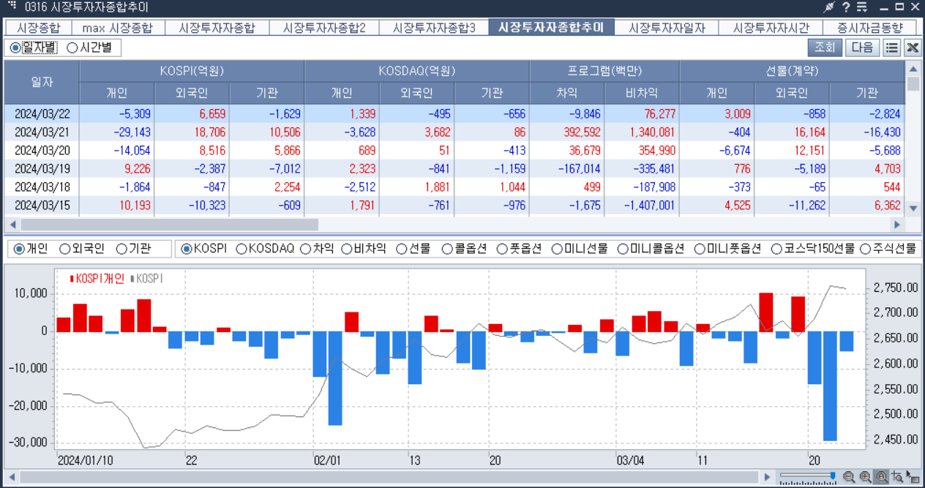Click the table's scroll right arrow
The width and height of the screenshot is (925, 488).
tap(897, 225)
